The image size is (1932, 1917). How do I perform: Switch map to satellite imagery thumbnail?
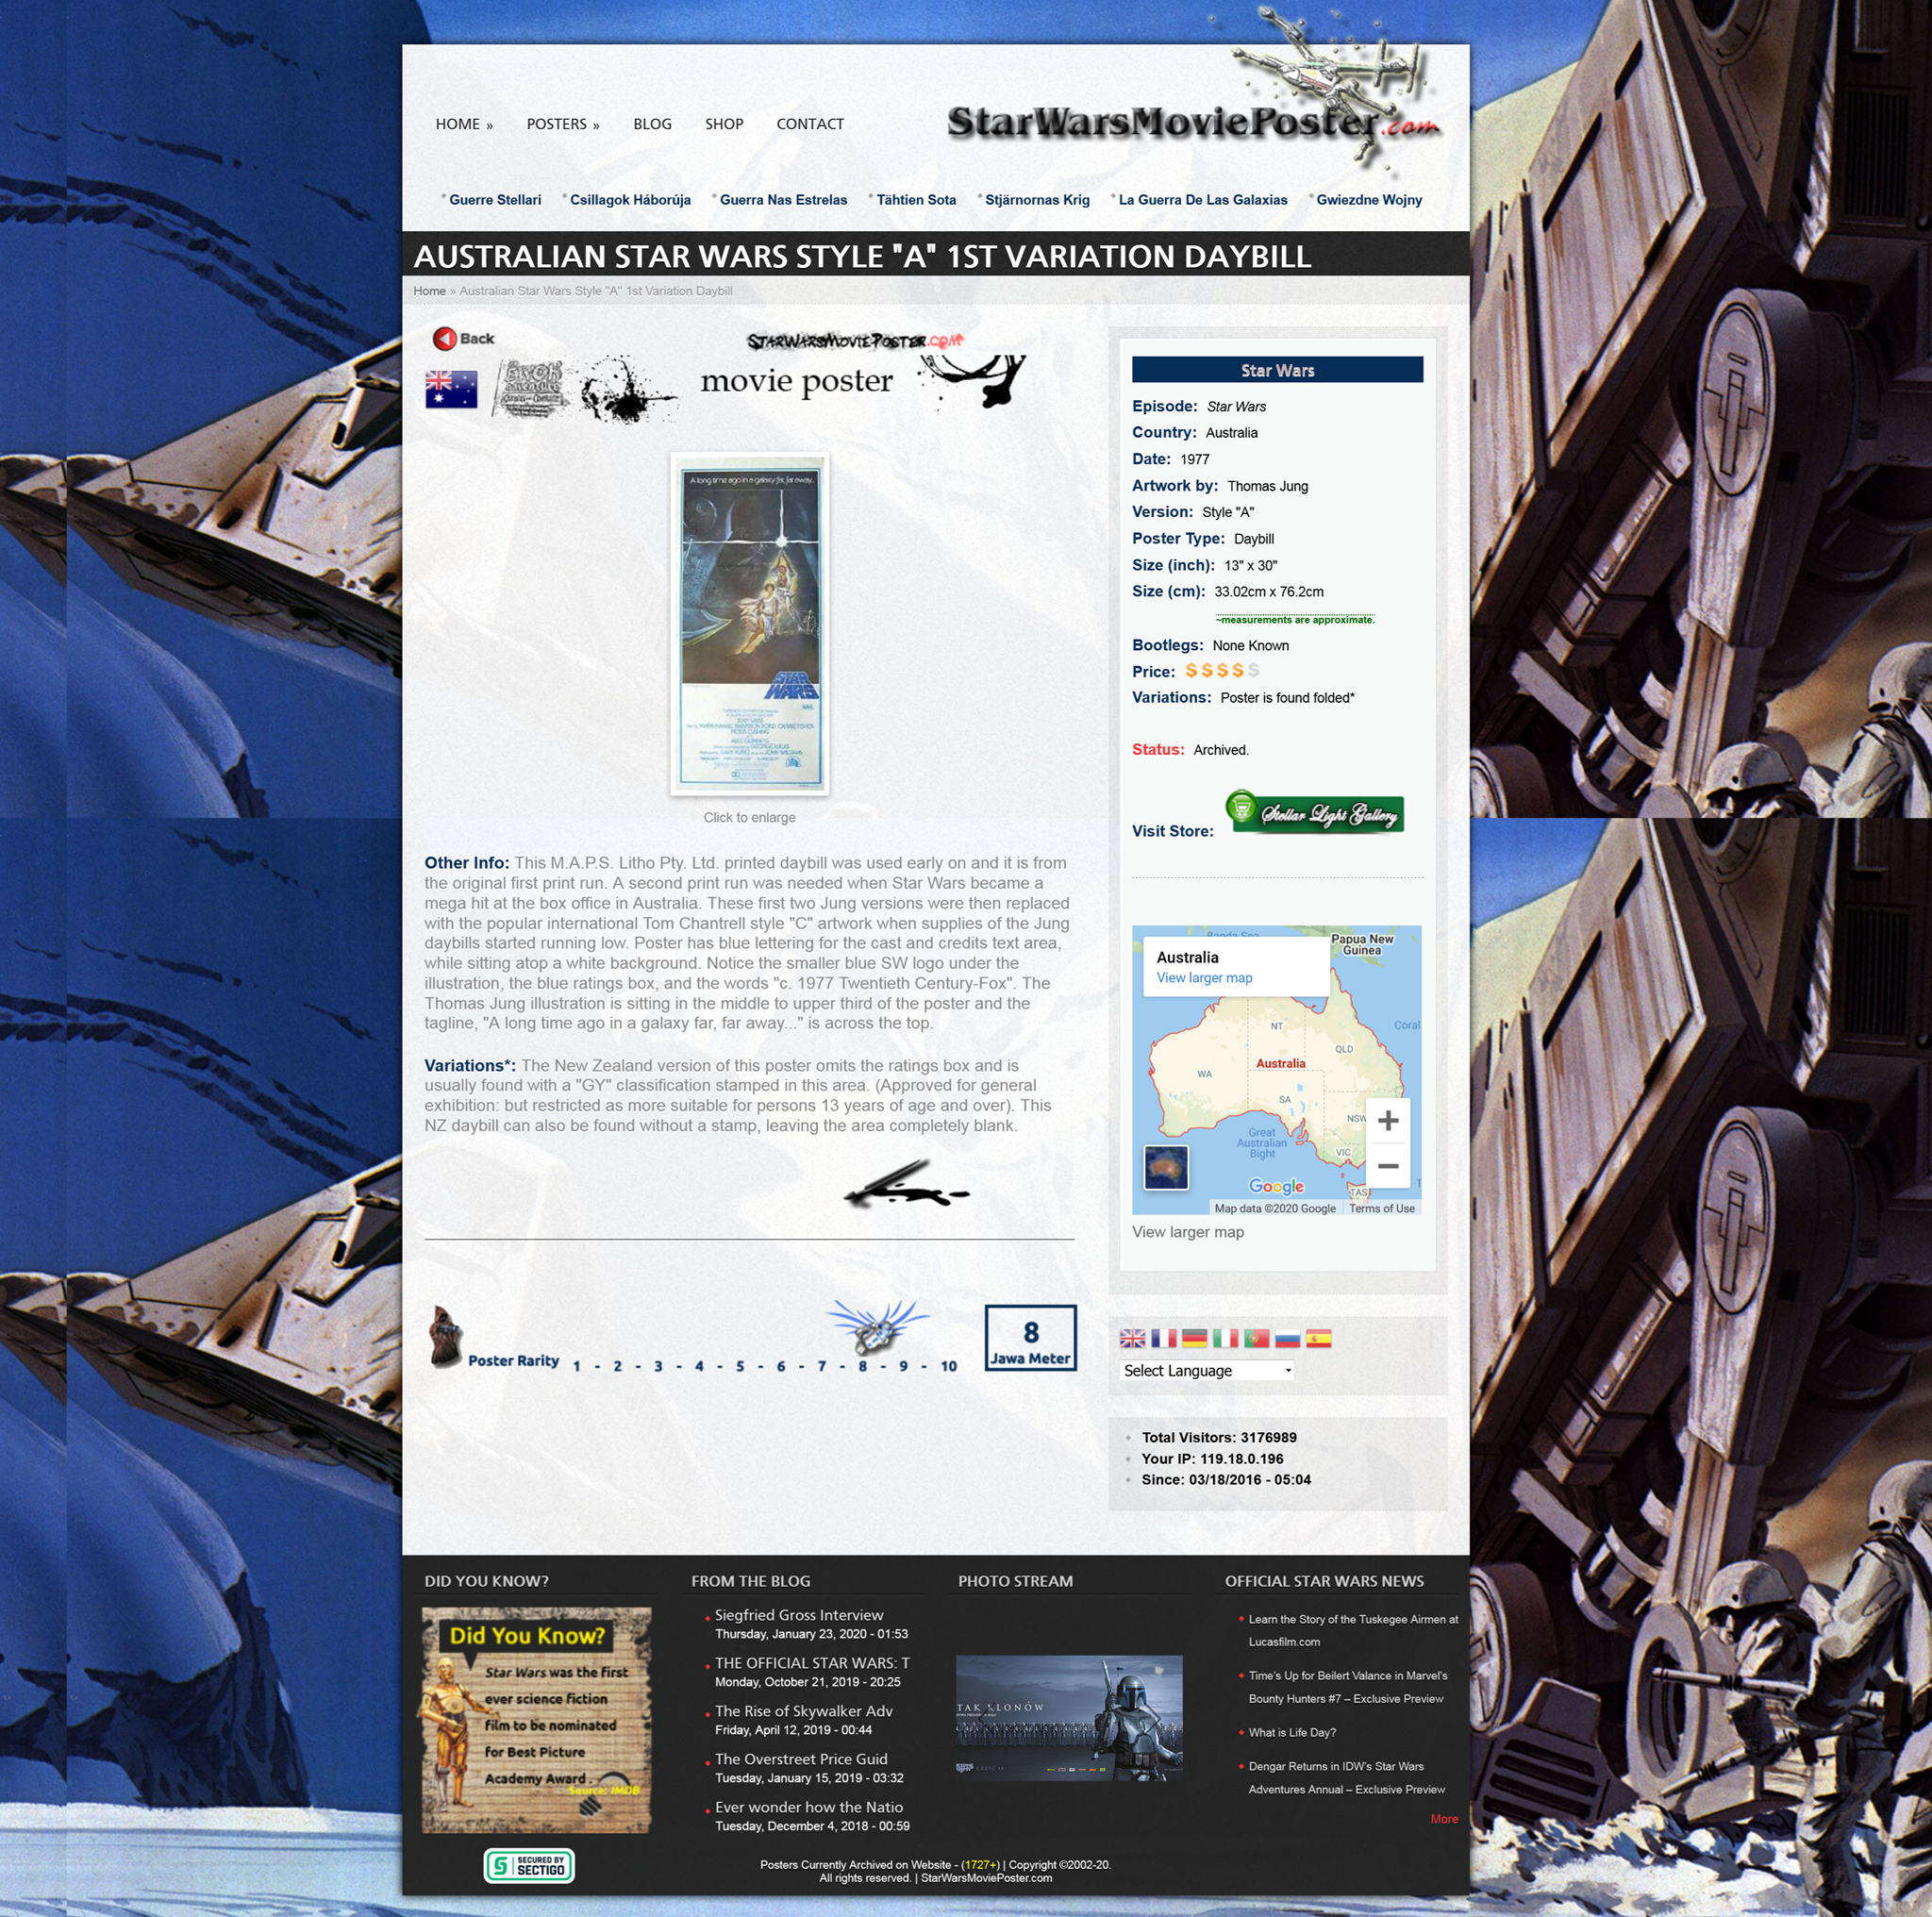point(1166,1167)
